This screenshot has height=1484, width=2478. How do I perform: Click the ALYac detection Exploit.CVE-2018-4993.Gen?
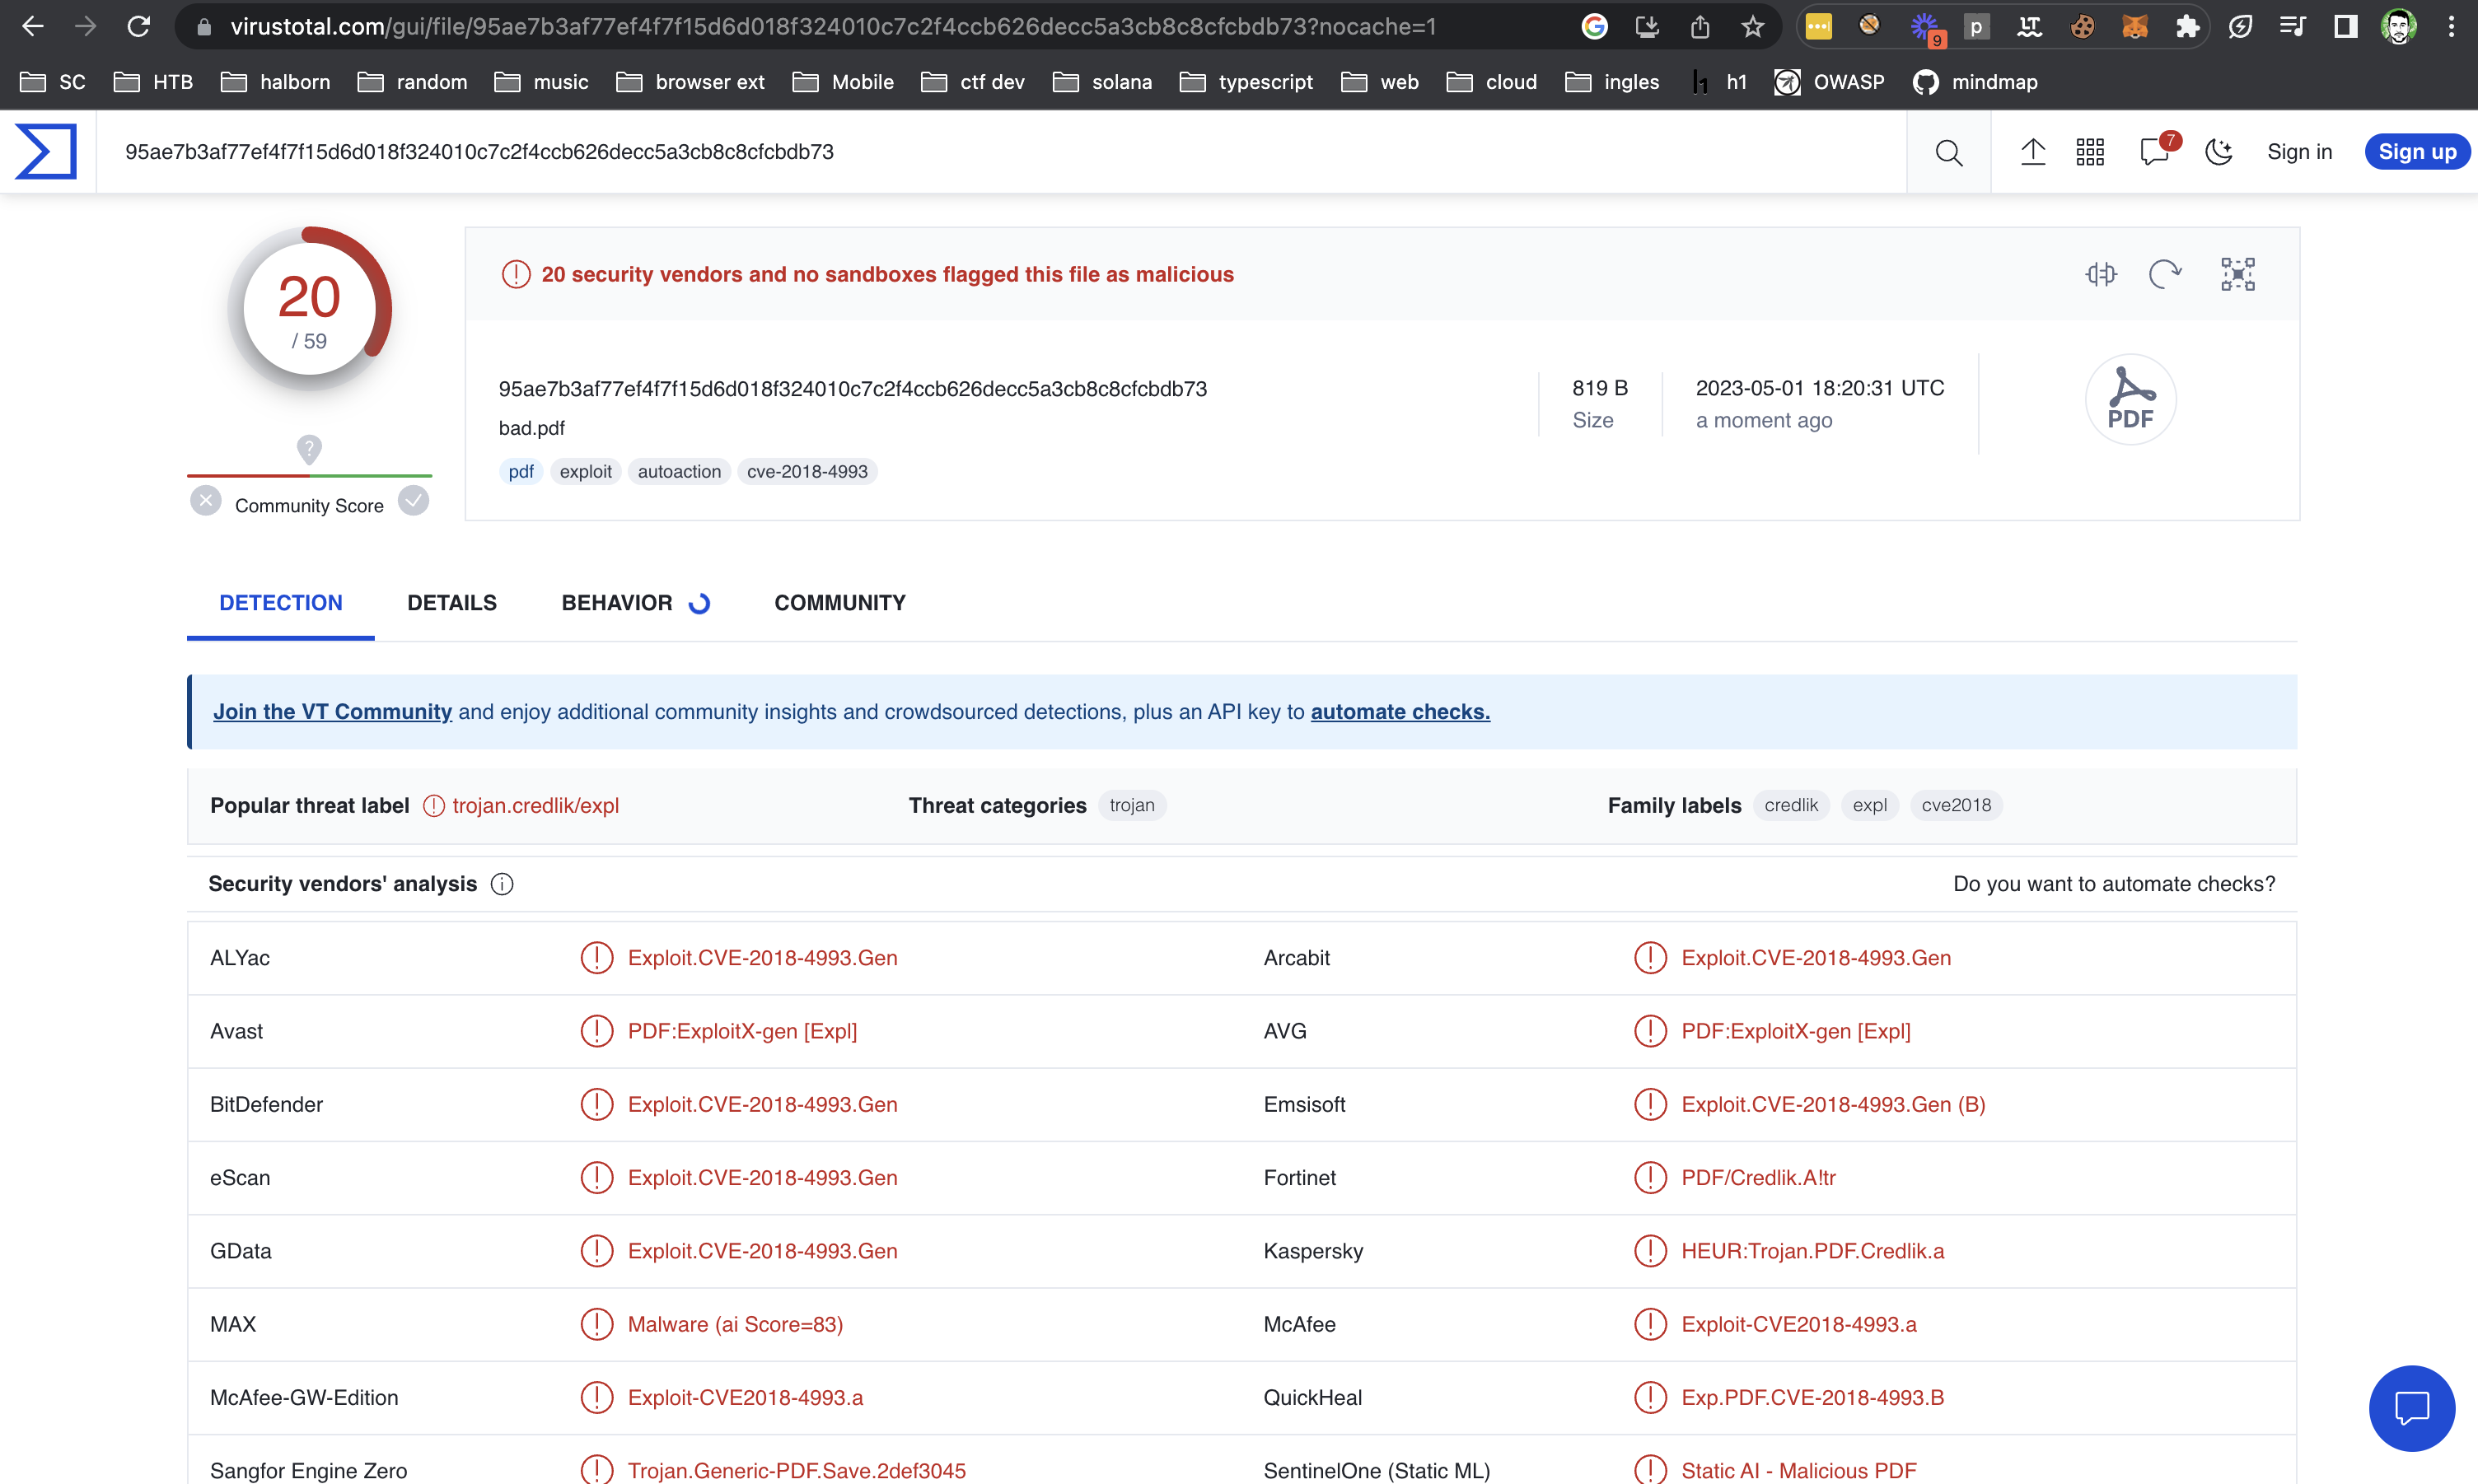point(762,958)
